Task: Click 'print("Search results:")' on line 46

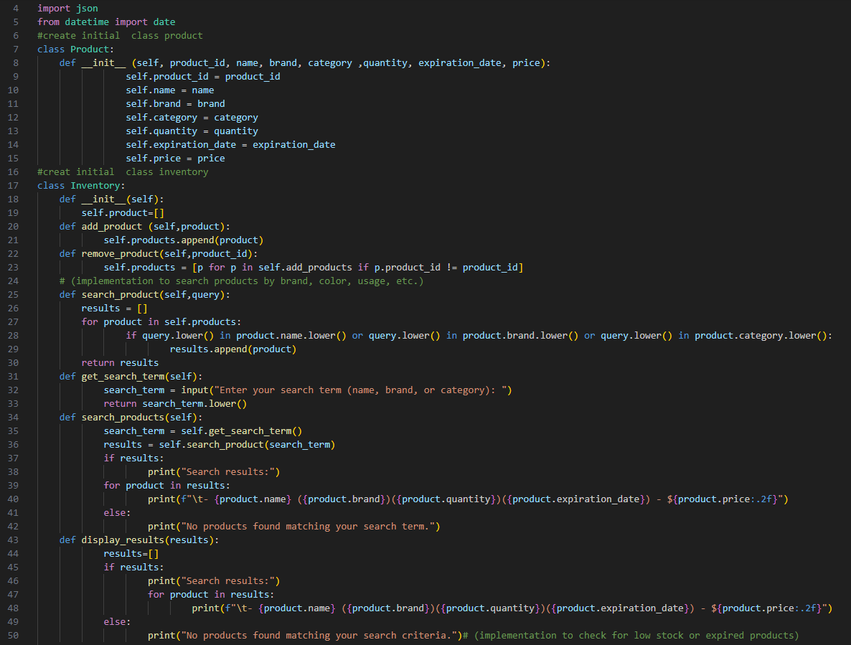Action: [x=214, y=581]
